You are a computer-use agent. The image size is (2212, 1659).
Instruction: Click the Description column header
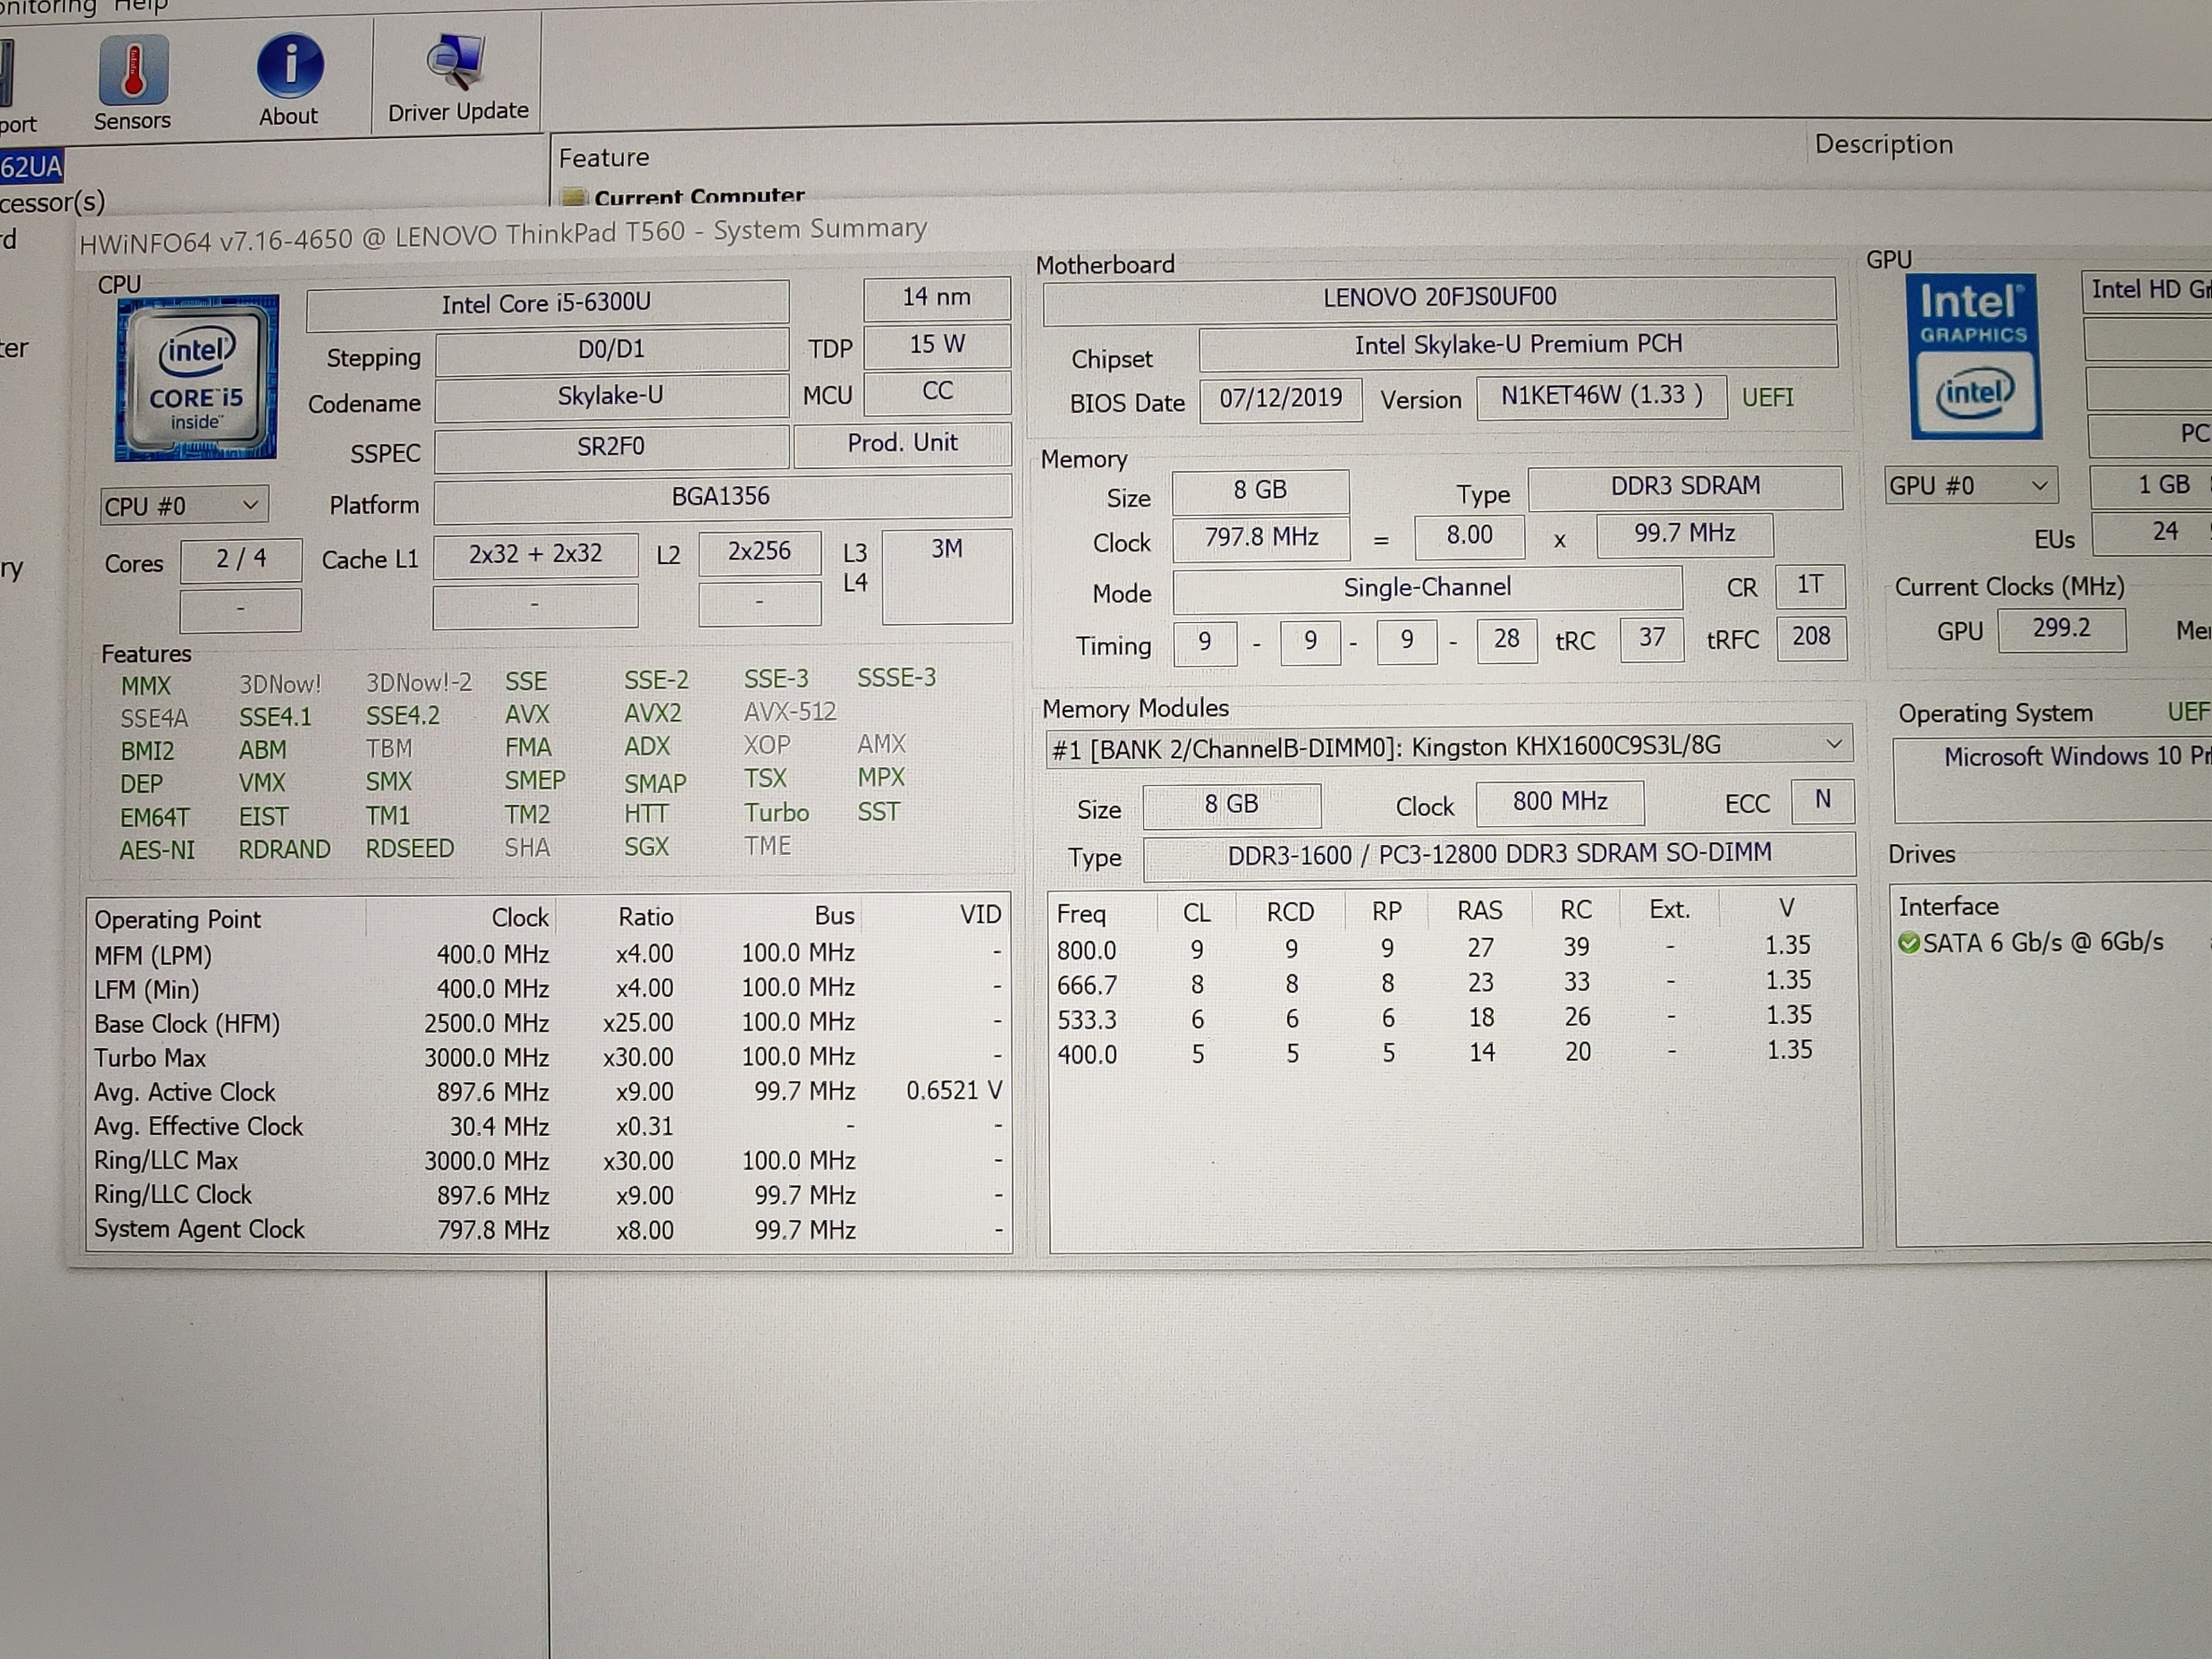tap(1883, 145)
